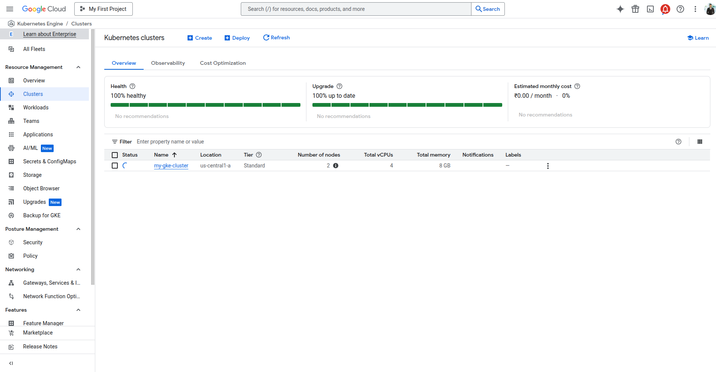Click the Clusters breadcrumb
The height and width of the screenshot is (372, 716).
click(81, 24)
